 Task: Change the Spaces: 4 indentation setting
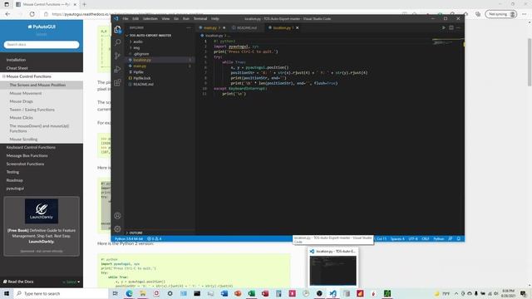coord(397,239)
